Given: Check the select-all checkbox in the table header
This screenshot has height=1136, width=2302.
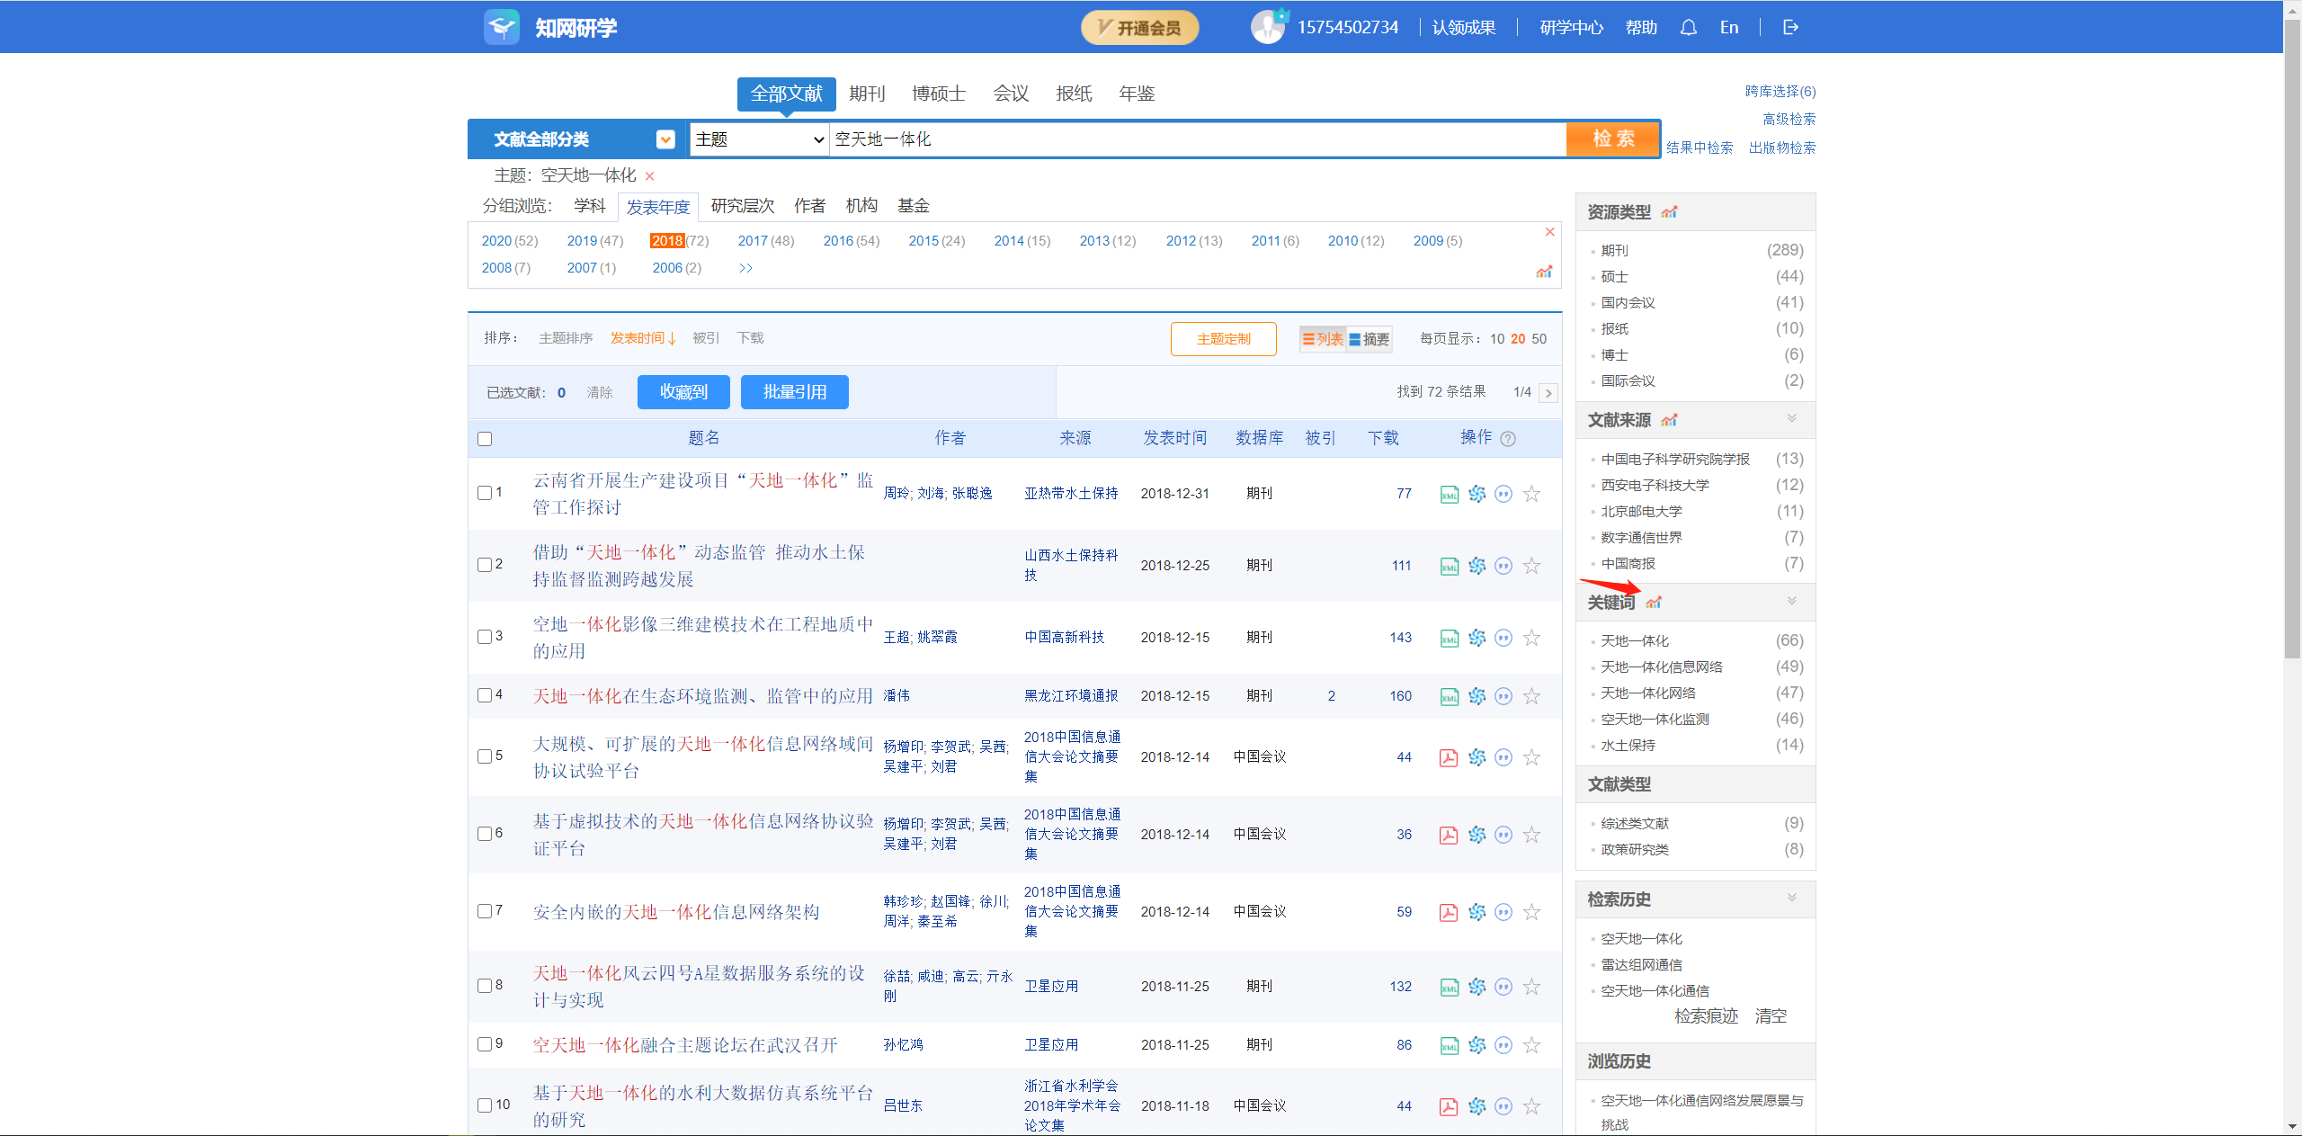Looking at the screenshot, I should click(x=485, y=438).
